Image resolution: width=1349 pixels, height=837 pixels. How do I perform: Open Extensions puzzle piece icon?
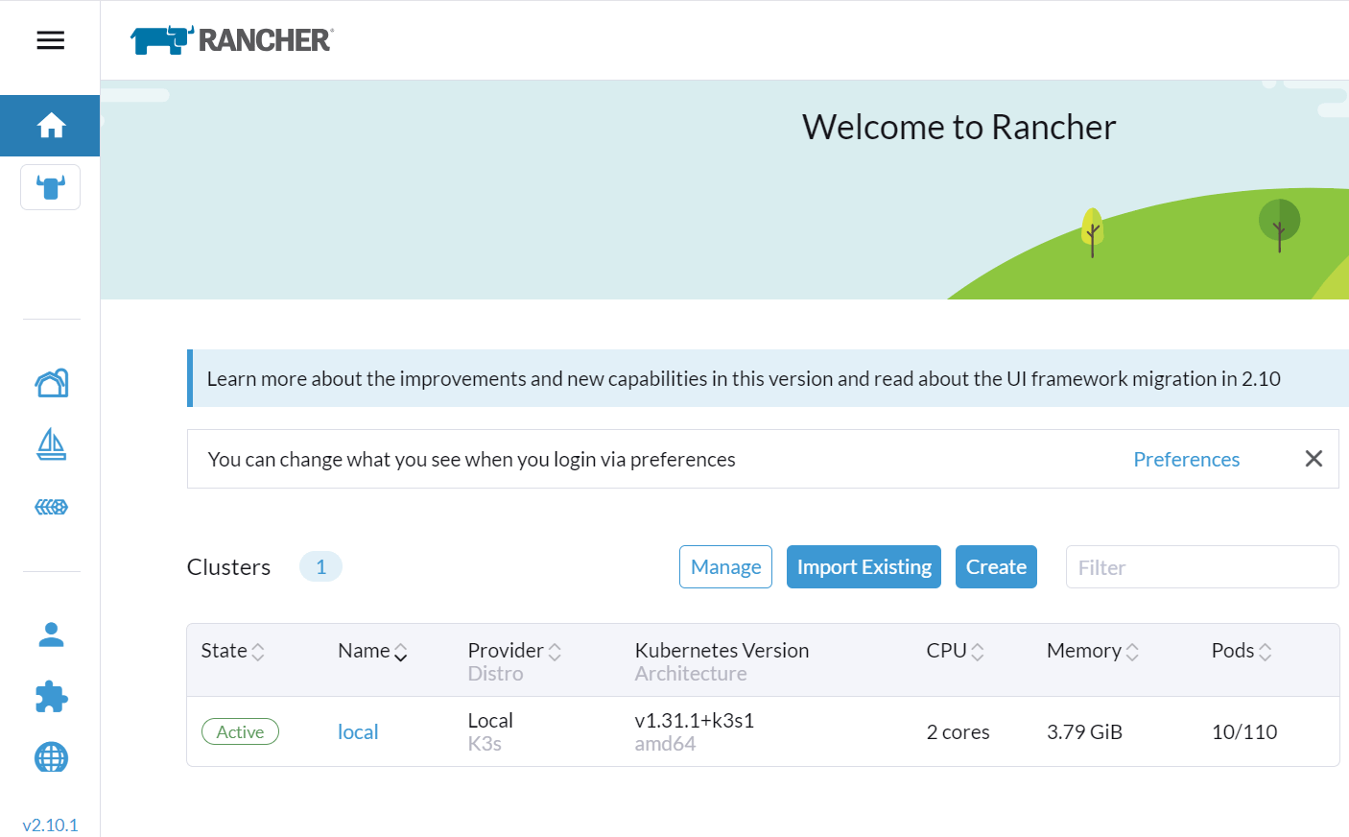51,697
